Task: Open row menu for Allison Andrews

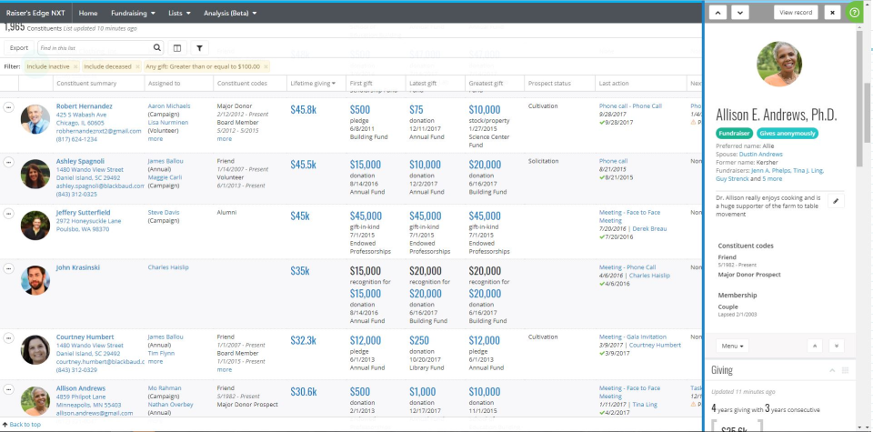Action: pos(8,389)
